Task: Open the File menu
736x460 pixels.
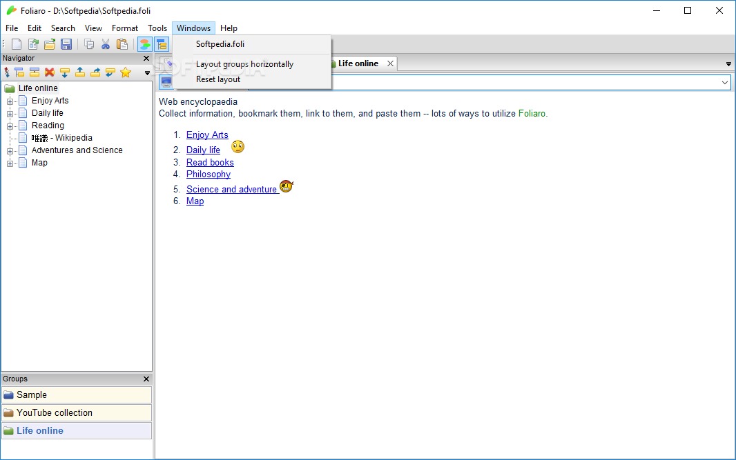Action: pyautogui.click(x=12, y=28)
